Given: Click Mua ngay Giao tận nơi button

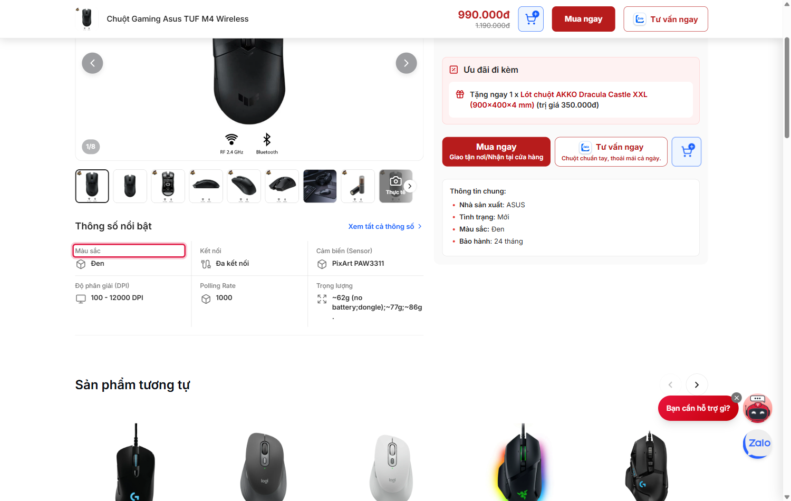Looking at the screenshot, I should click(496, 152).
